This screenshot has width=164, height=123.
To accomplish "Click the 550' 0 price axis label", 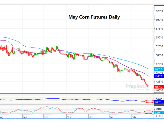I will pos(159,37).
